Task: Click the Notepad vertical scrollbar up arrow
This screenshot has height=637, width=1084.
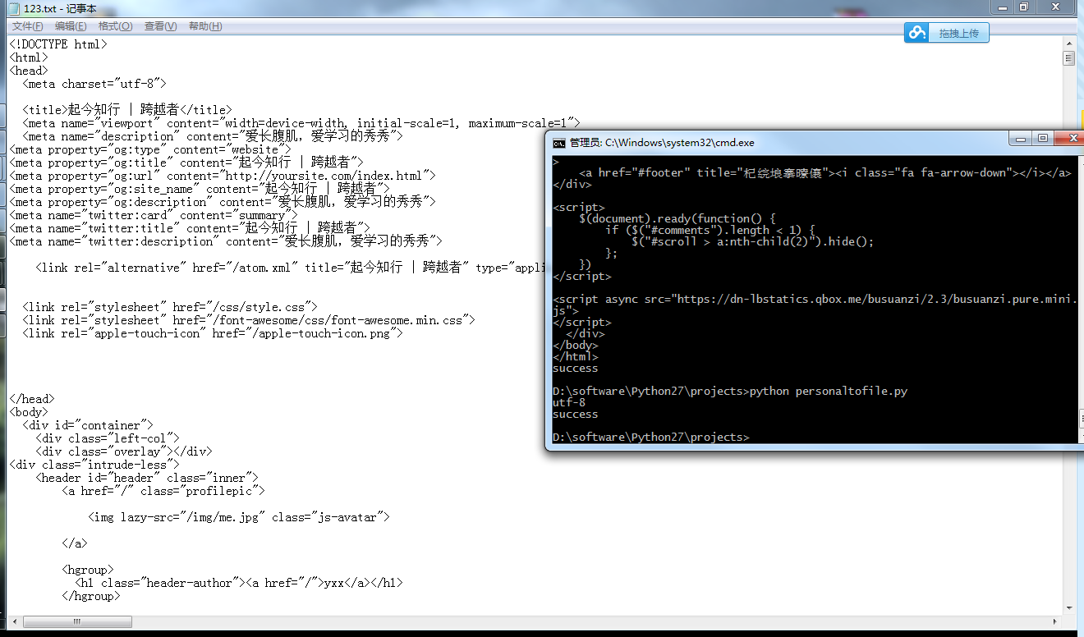Action: tap(1068, 44)
